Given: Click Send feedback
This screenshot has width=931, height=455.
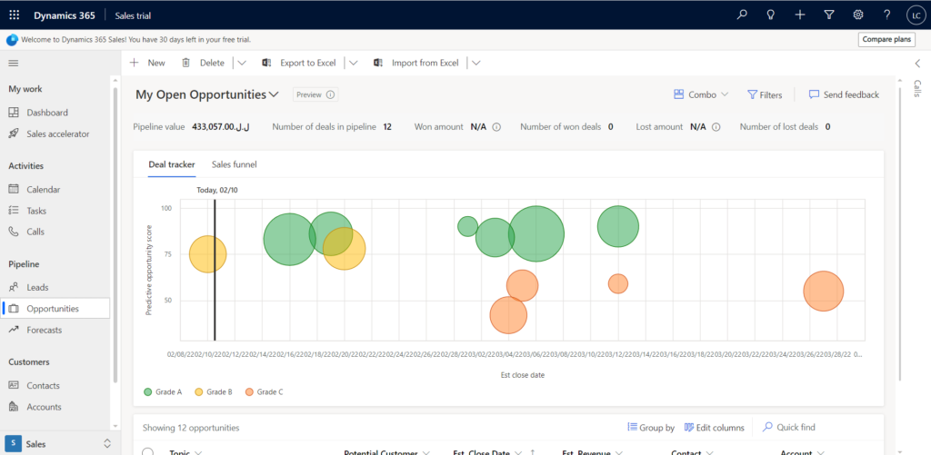Looking at the screenshot, I should pyautogui.click(x=845, y=94).
